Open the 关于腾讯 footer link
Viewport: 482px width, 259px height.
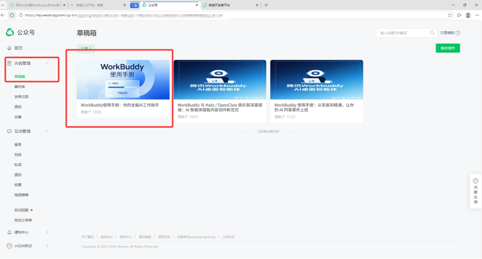(88, 237)
